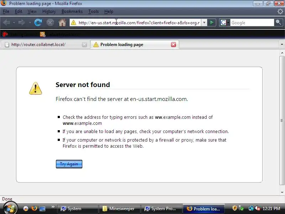Image resolution: width=285 pixels, height=214 pixels.
Task: Click the Stop loading icon
Action: pos(50,22)
